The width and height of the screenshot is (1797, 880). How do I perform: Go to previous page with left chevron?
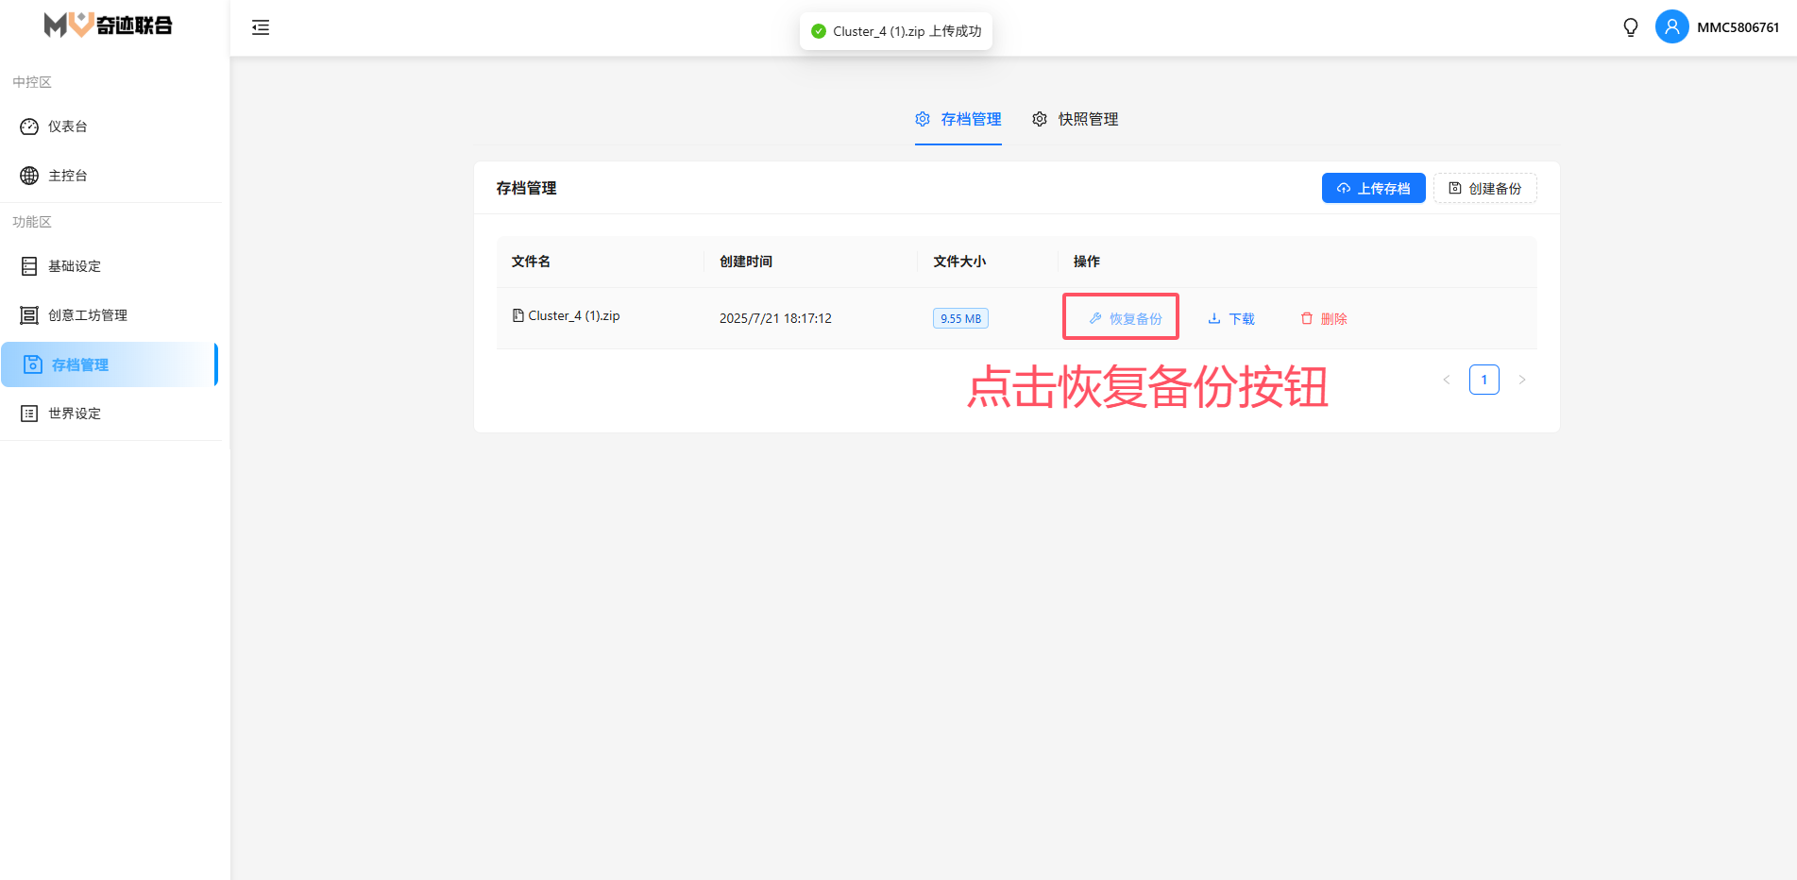[x=1446, y=380]
